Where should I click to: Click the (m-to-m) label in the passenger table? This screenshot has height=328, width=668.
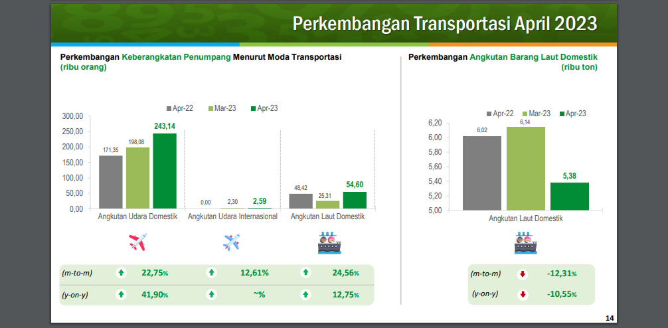point(77,273)
